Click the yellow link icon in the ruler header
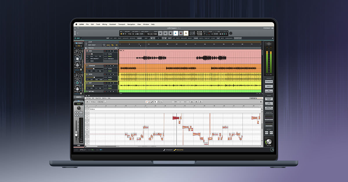 click(x=113, y=45)
